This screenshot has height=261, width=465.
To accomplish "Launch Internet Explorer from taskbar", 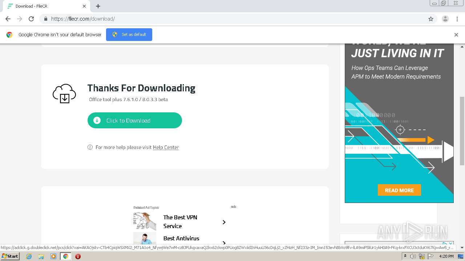I will [x=29, y=256].
